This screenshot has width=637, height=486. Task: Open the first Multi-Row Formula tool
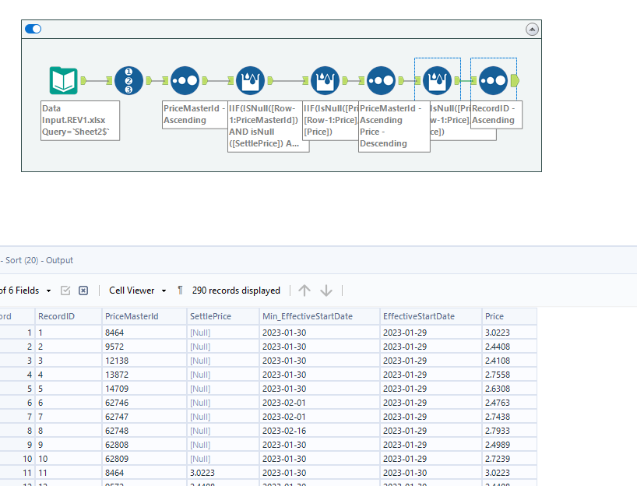[x=250, y=80]
